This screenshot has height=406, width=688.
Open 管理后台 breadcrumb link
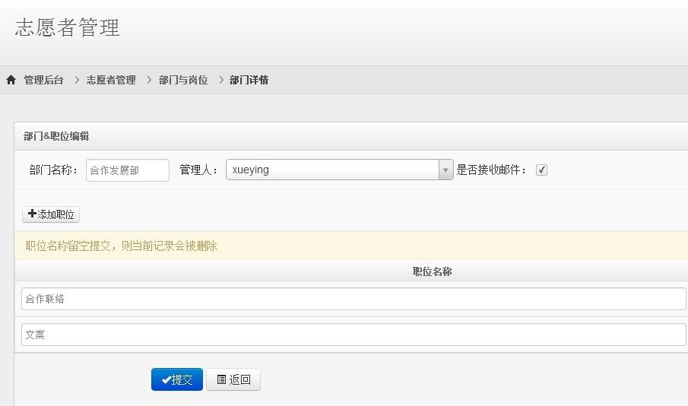click(x=43, y=80)
